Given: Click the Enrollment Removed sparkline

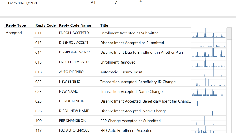Looking at the screenshot, I should (208, 62).
